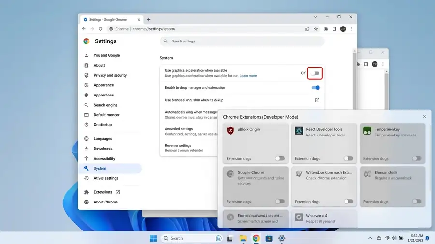Click the uBlock Origin shield icon

[x=230, y=131]
